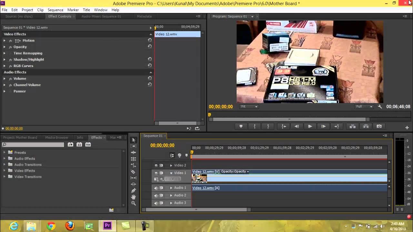Step back one frame

(297, 126)
